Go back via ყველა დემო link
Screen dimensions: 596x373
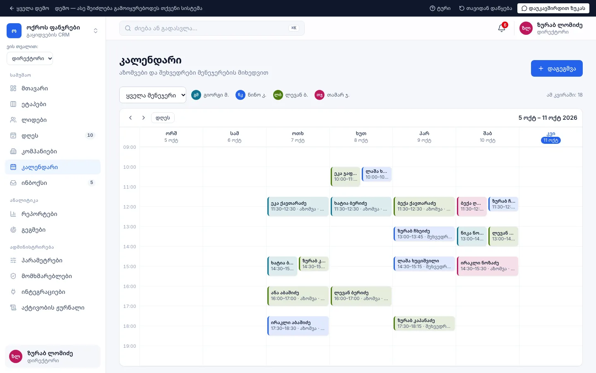click(29, 8)
